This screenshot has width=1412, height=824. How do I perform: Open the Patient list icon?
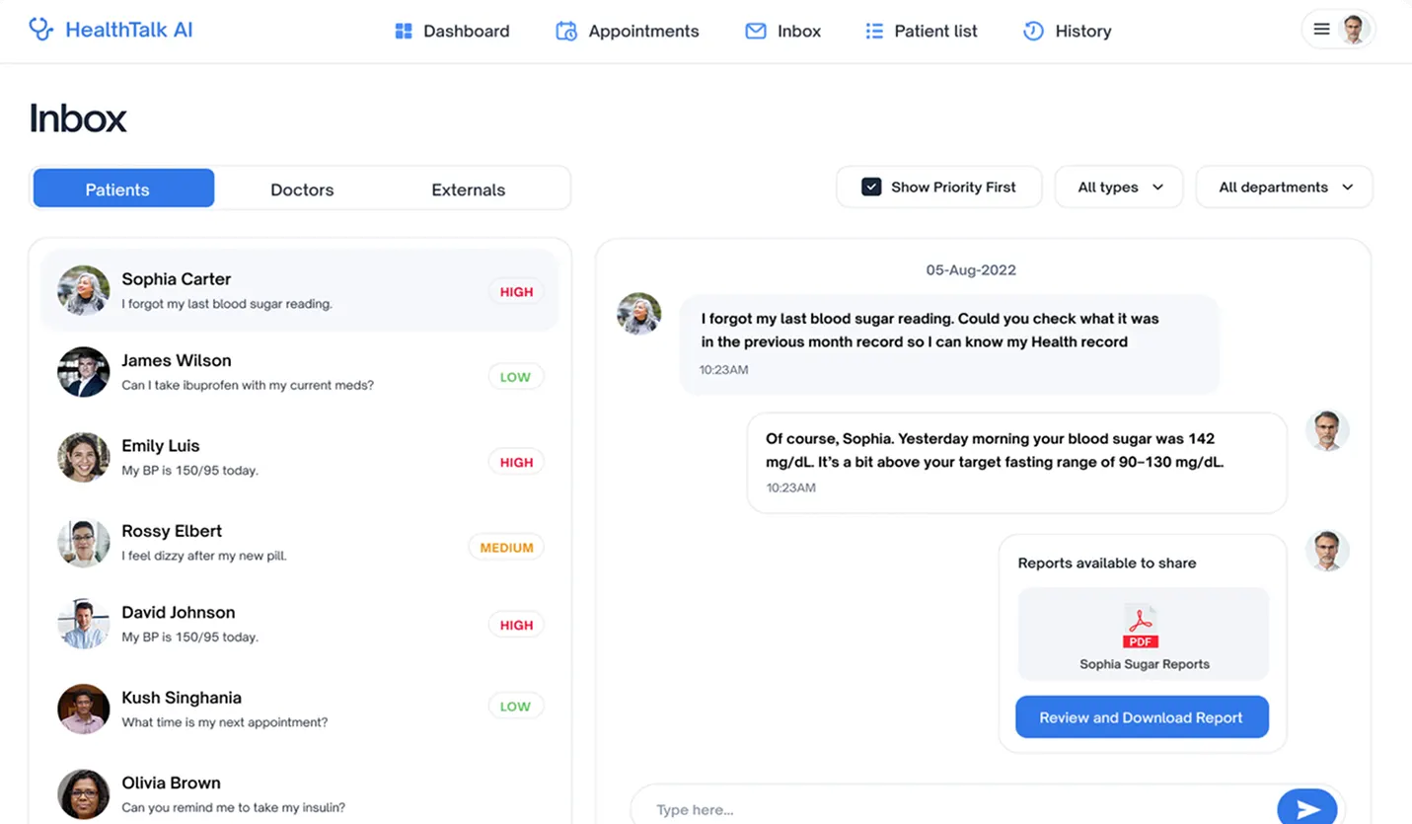(x=874, y=31)
